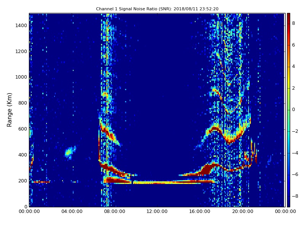
Task: Click the short red echo trace at 200 km after 00:00
Action: (x=41, y=182)
